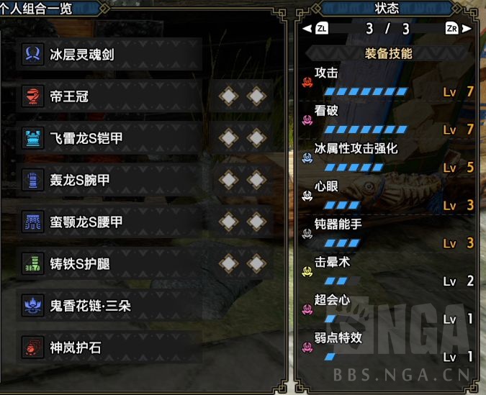This screenshot has width=486, height=395.
Task: Click the 攻击 skill icon
Action: coord(307,82)
